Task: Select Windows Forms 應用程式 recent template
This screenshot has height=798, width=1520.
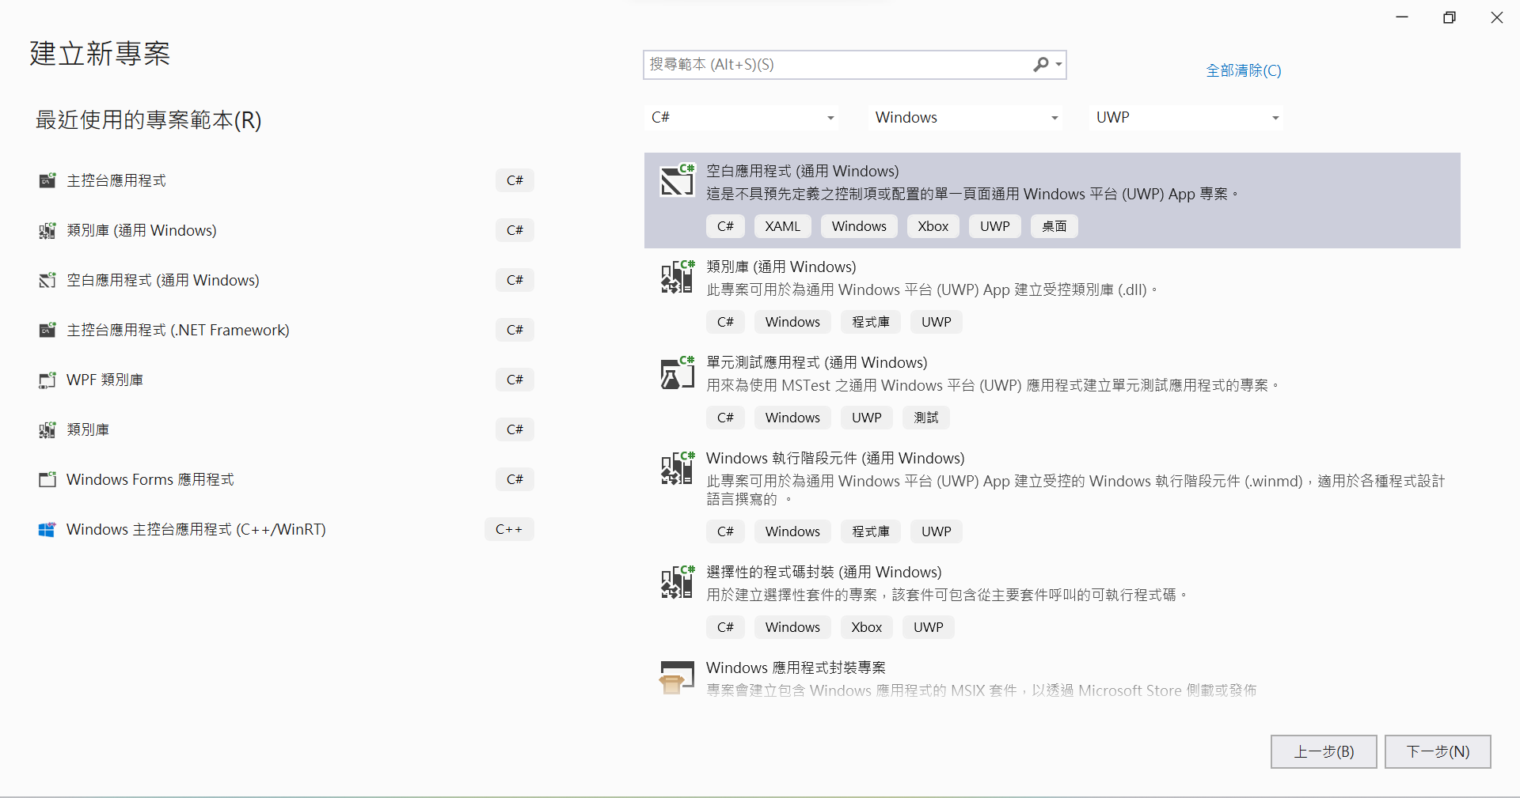Action: (x=287, y=479)
